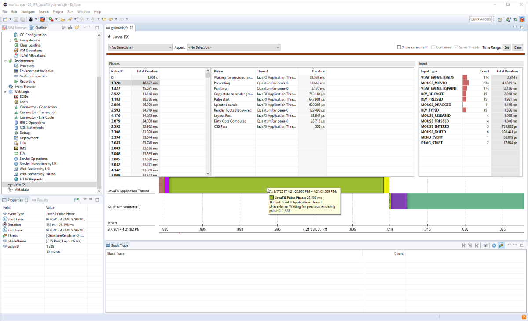528x321 pixels.
Task: Open the Window menu
Action: (x=84, y=12)
